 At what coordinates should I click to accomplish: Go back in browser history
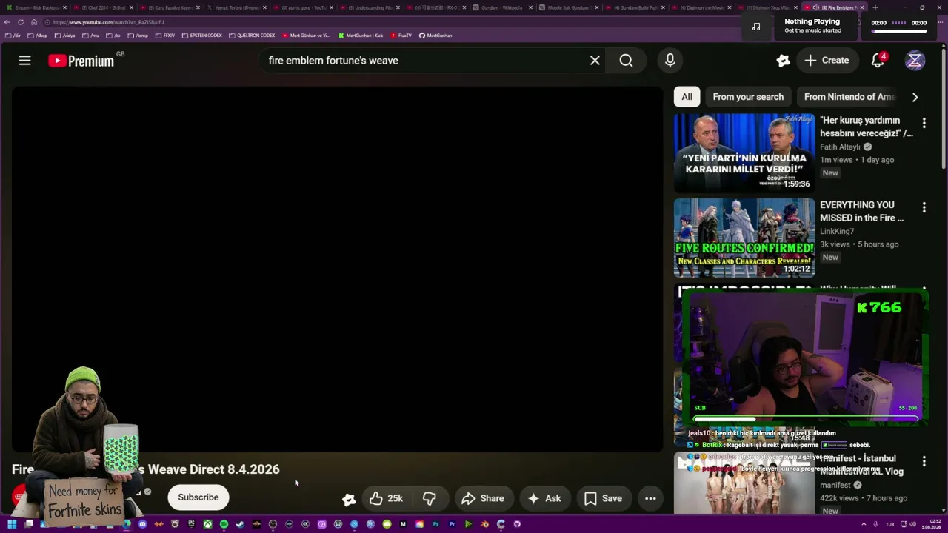7,22
